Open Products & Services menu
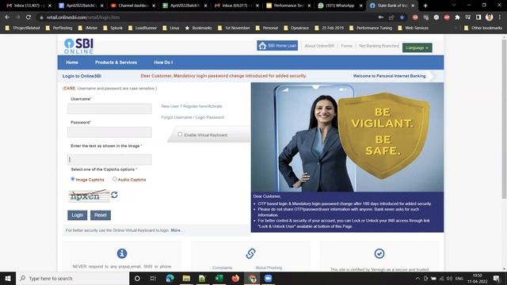 (116, 63)
